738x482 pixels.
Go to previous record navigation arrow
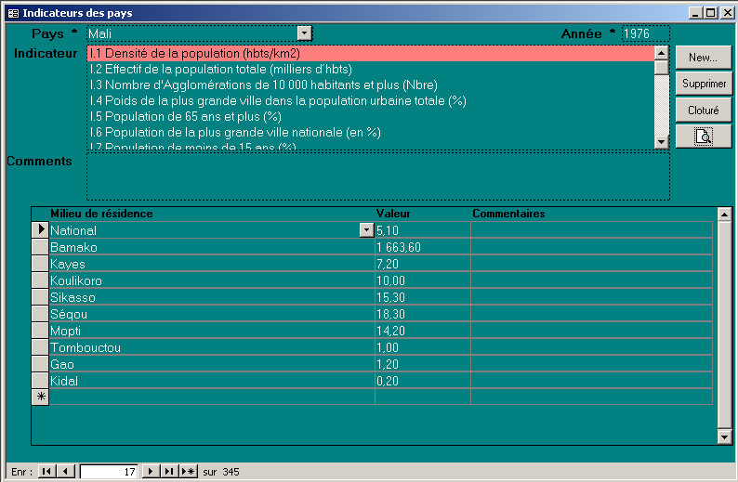tap(65, 472)
